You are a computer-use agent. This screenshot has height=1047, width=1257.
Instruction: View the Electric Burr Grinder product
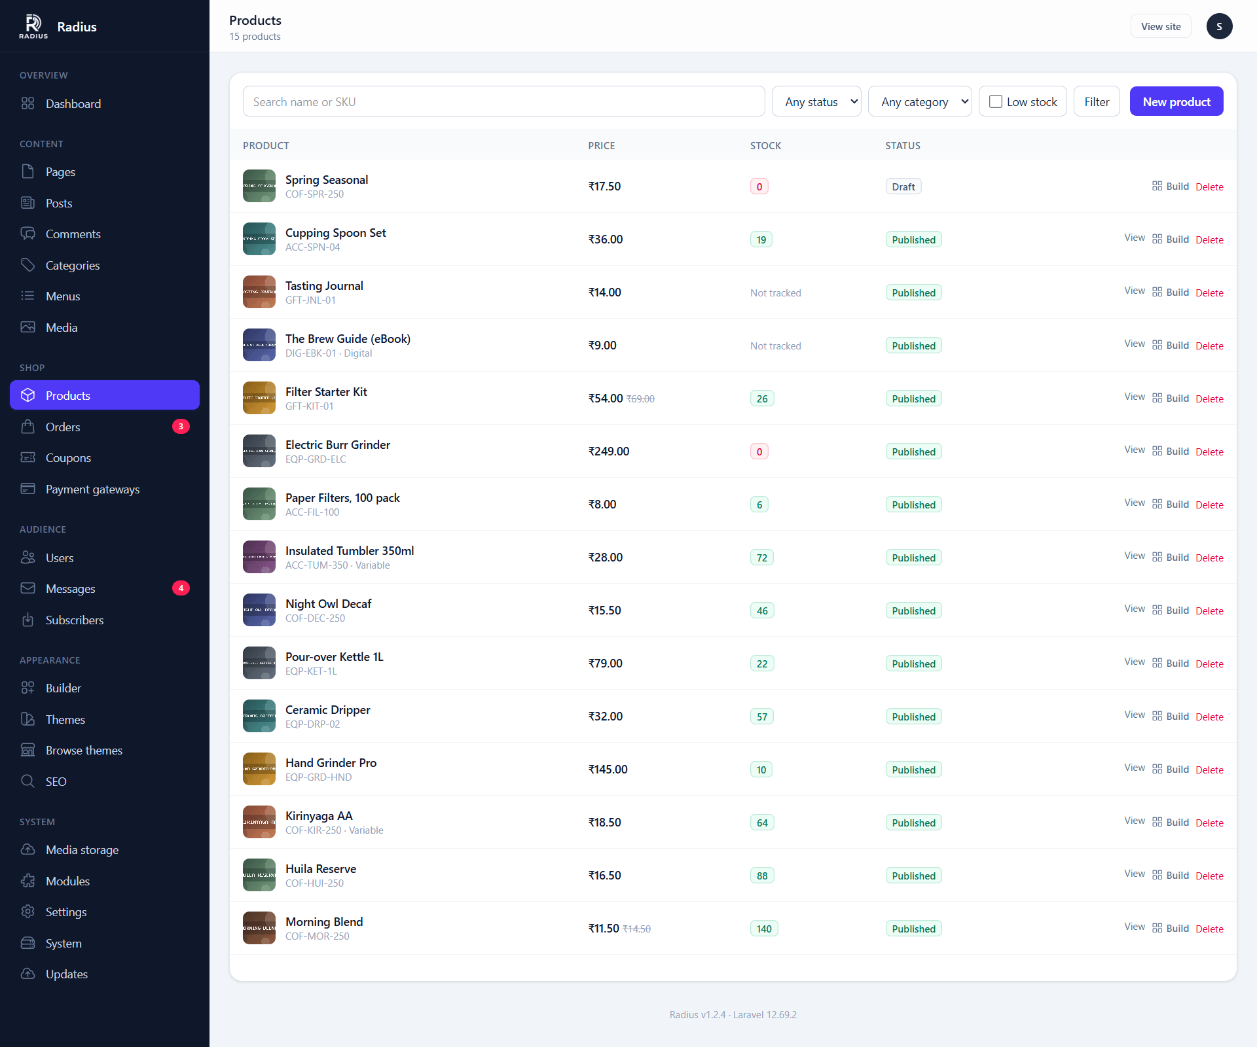(1135, 450)
